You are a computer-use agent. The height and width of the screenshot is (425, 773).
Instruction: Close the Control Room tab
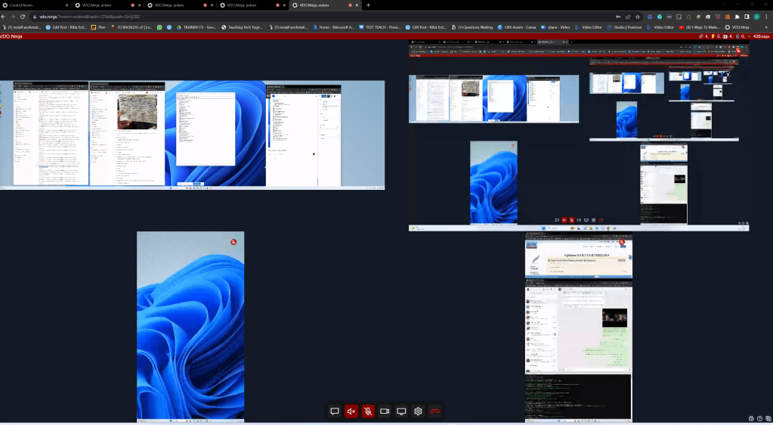66,5
